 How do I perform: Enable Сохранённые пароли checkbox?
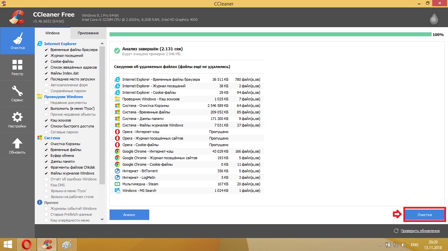tap(46, 91)
